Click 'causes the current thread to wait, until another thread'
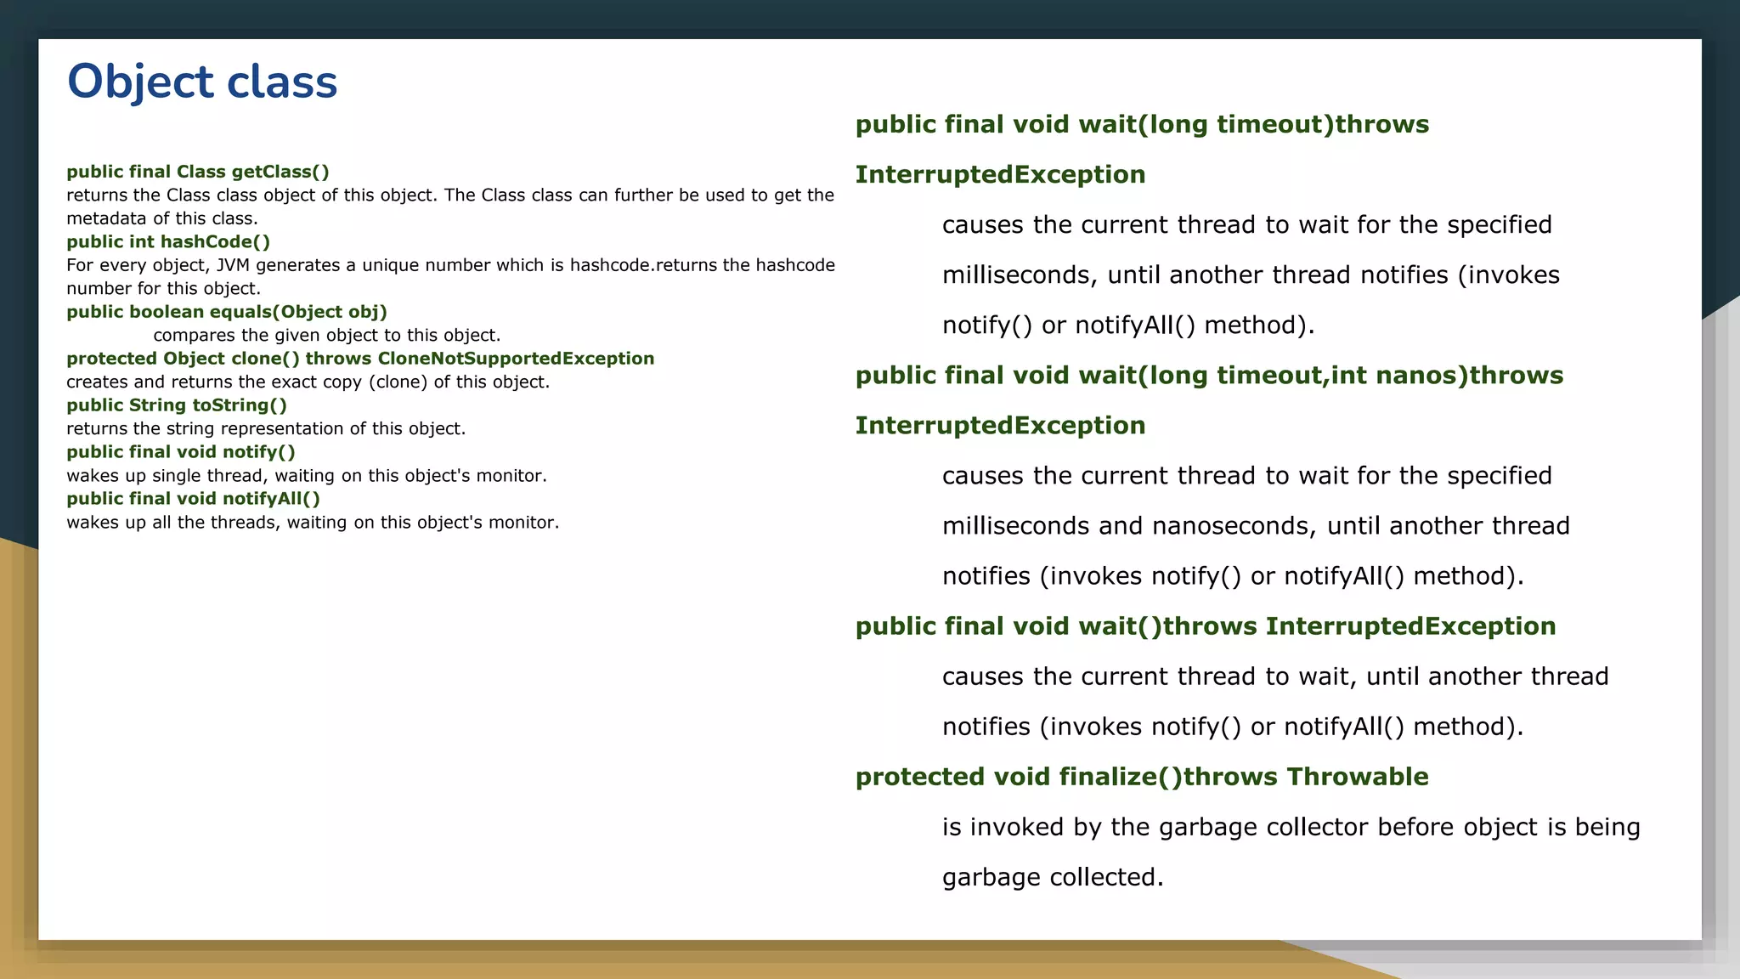This screenshot has height=979, width=1740. tap(1275, 676)
